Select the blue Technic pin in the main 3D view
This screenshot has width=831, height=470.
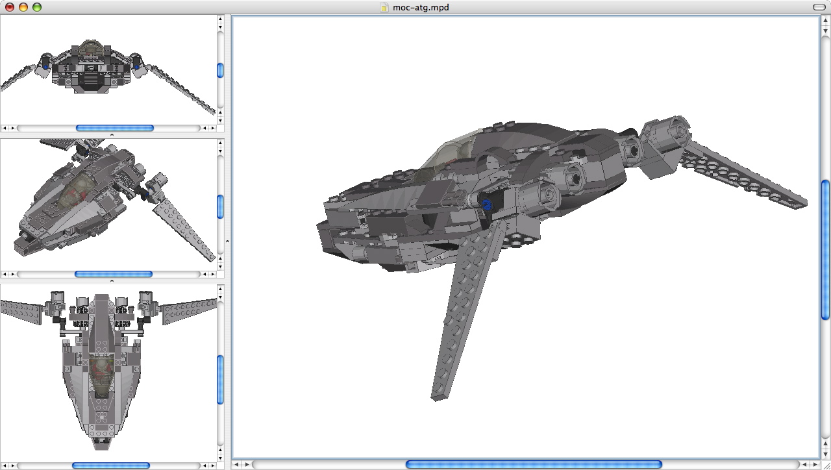coord(486,204)
